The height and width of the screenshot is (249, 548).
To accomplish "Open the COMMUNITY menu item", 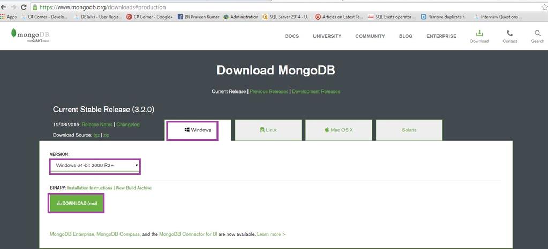I will click(370, 36).
